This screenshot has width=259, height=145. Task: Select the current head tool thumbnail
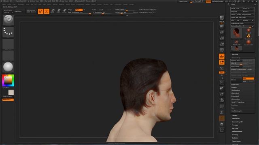[236, 33]
